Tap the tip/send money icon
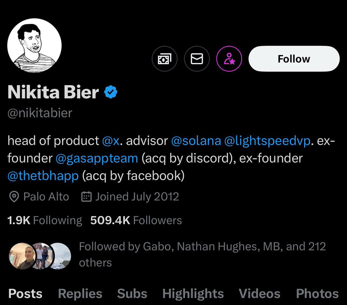This screenshot has height=305, width=347. (164, 59)
